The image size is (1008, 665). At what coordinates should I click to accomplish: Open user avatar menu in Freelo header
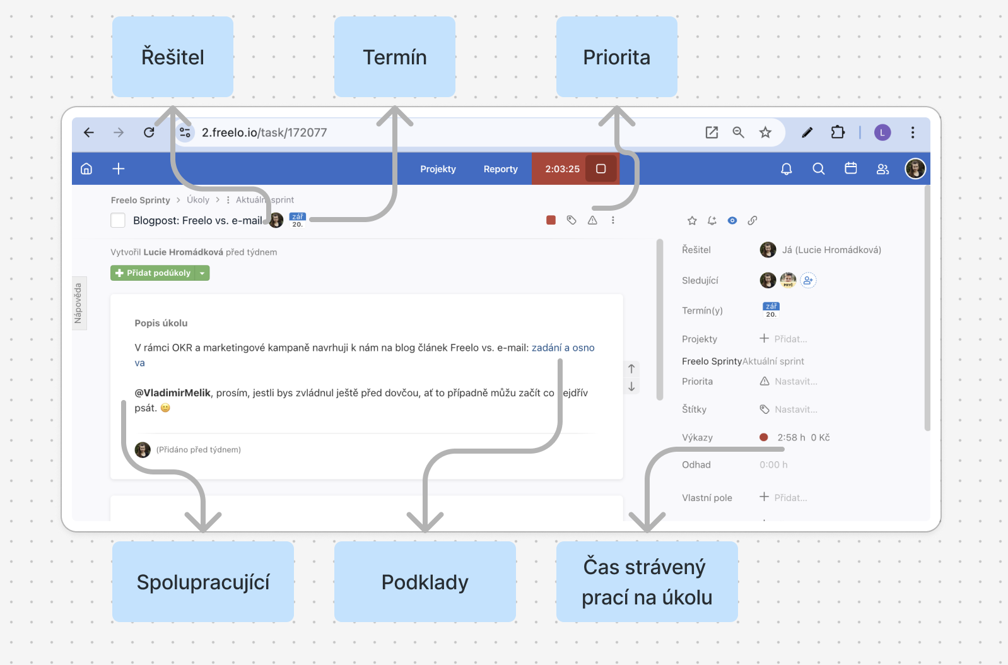(x=915, y=168)
